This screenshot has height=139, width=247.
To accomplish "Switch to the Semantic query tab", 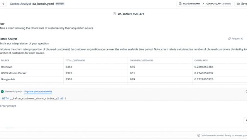I will point(13,92).
